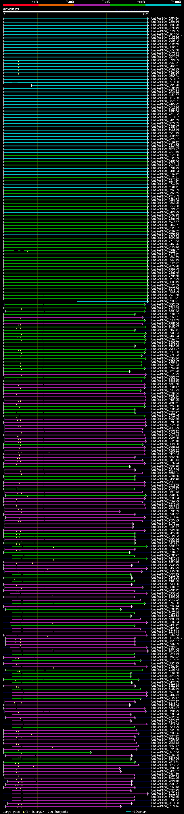184x814 pixels.
Task: Open hit UniRef100_A8MR05
Action: click(165, 25)
